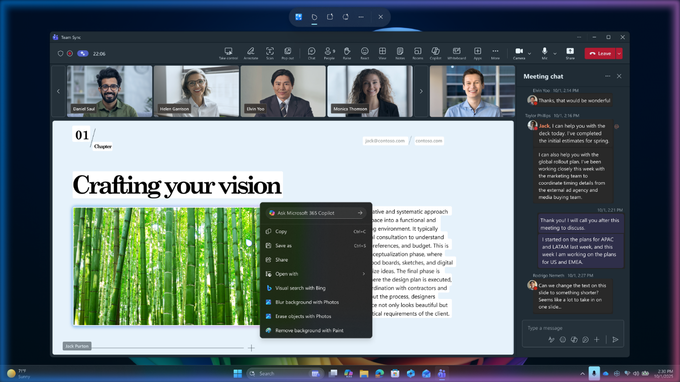Screen dimensions: 680x382
Task: Insert an emoji in message box
Action: pos(563,339)
